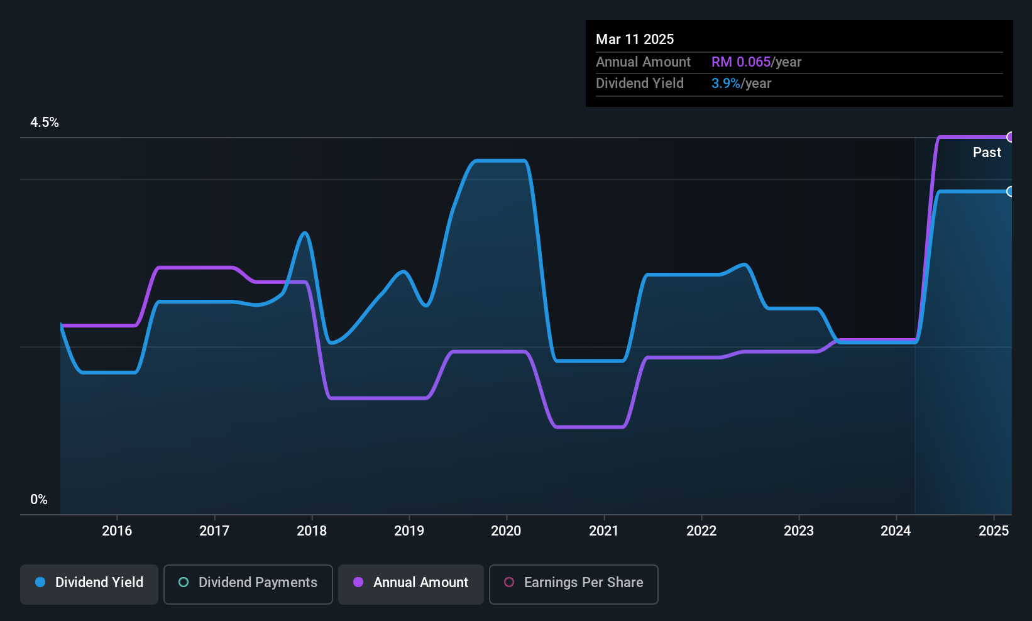Click the purple Annual Amount legend dot
Viewport: 1032px width, 621px height.
[x=358, y=583]
